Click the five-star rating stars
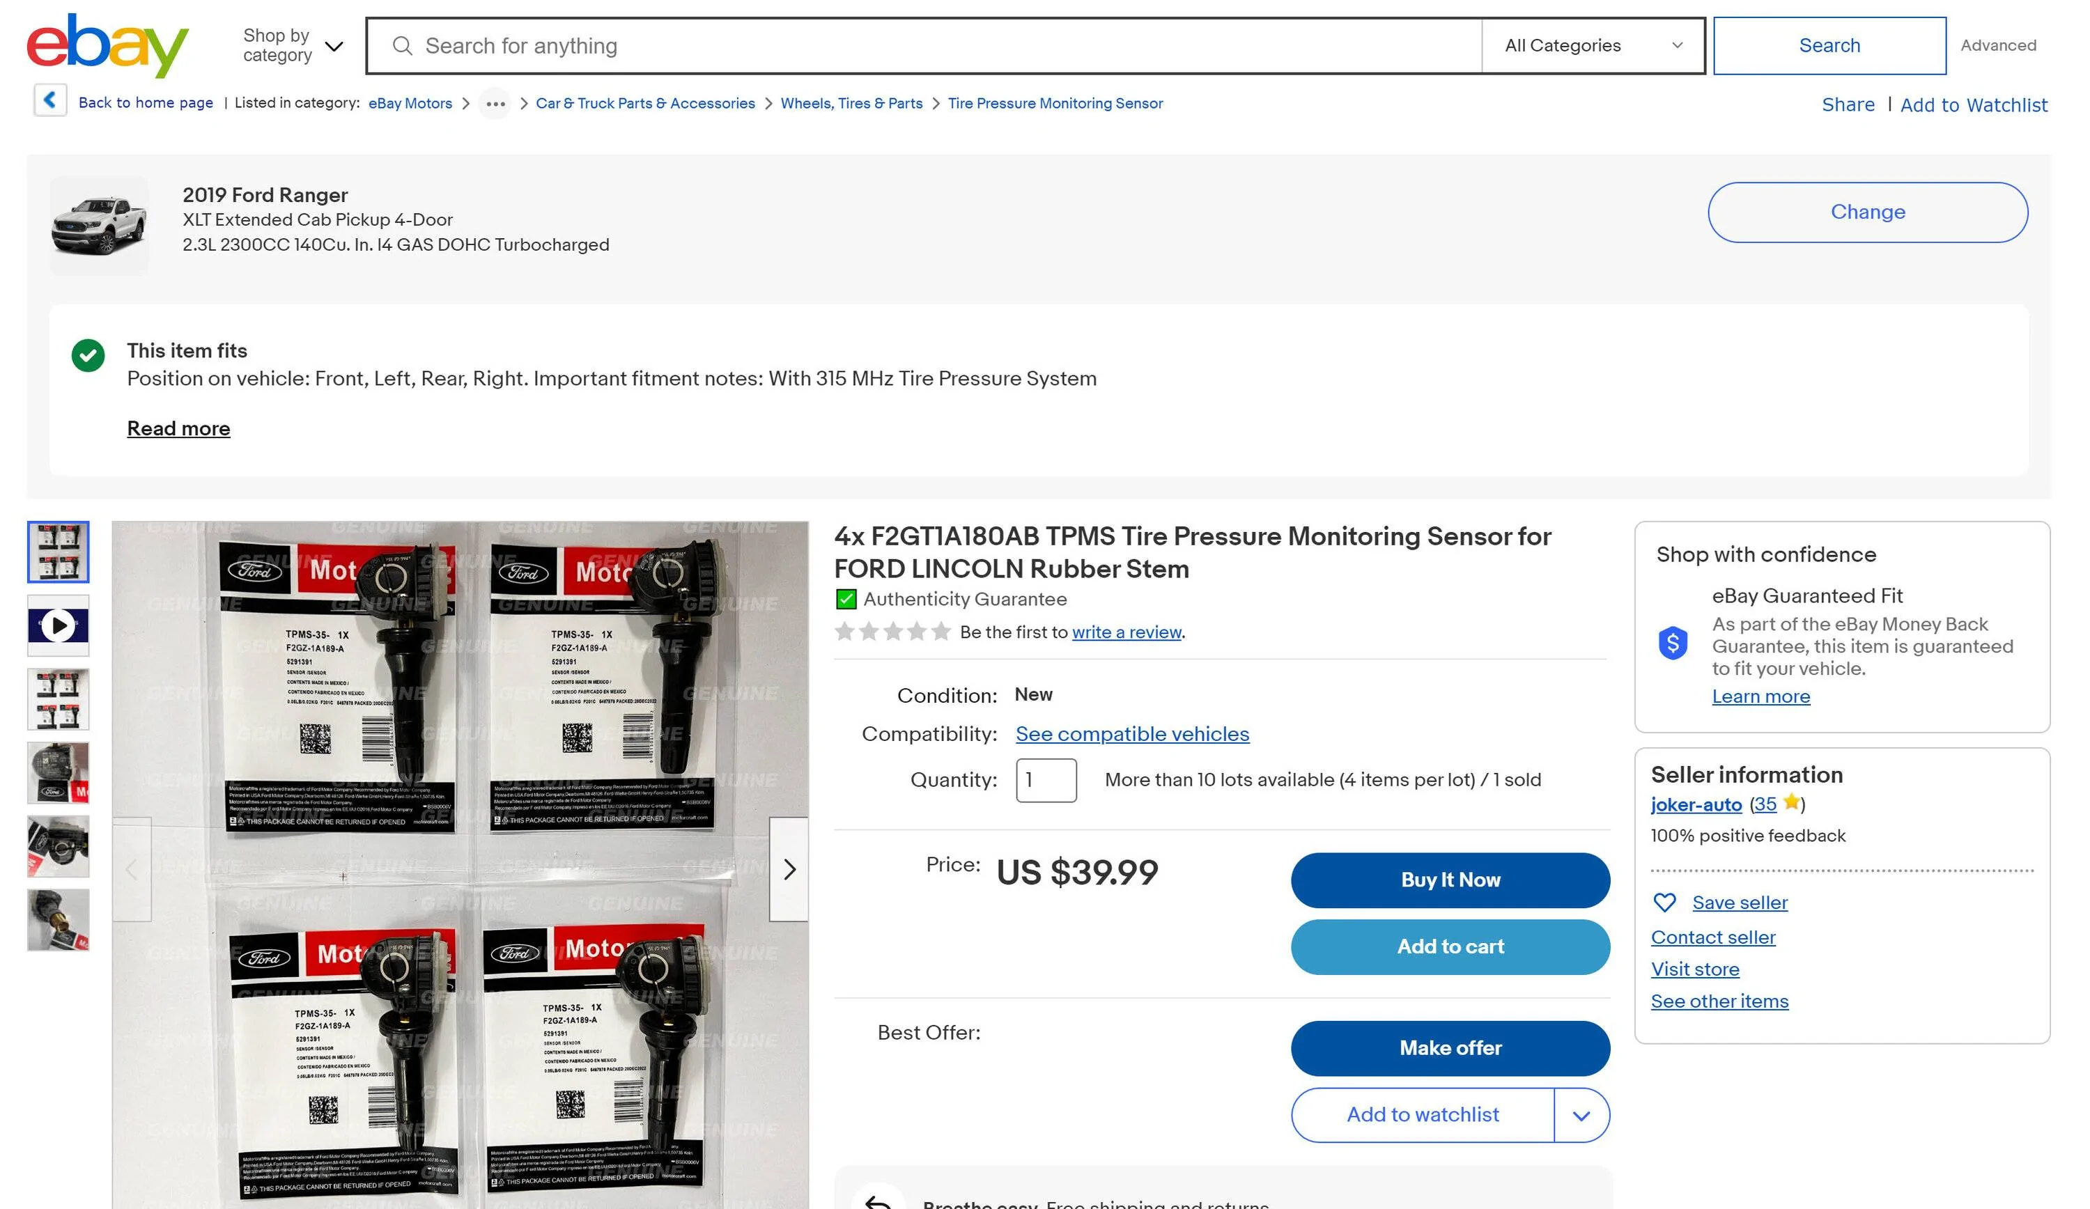The width and height of the screenshot is (2090, 1209). 892,632
